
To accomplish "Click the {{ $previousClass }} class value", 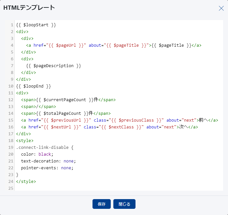I will coord(136,120).
